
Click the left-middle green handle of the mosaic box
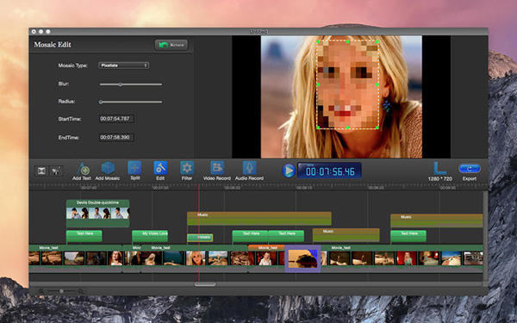(x=318, y=84)
